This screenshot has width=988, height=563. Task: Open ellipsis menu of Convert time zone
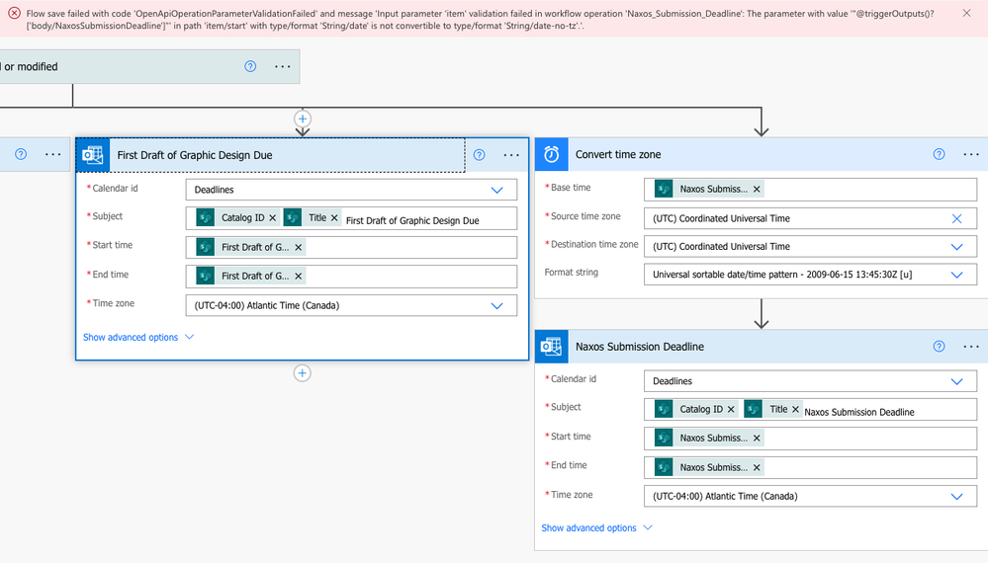(x=971, y=154)
